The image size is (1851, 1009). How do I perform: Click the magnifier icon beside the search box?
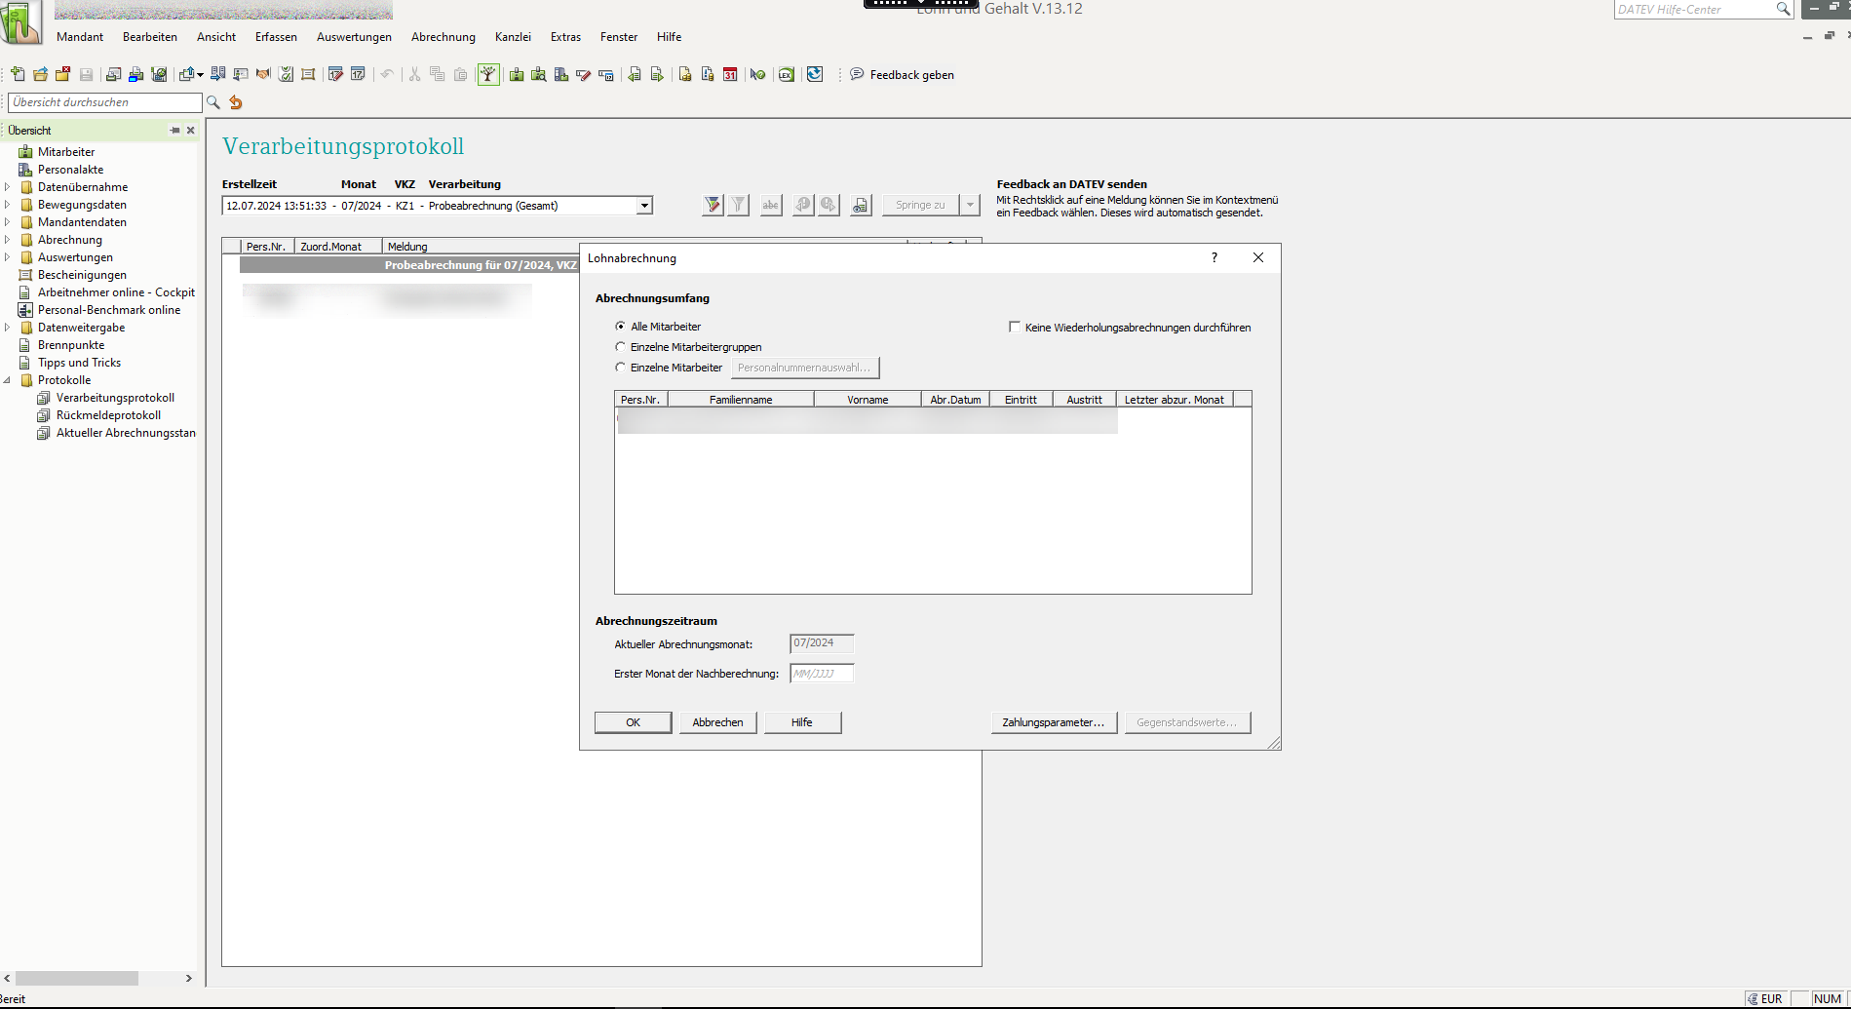[213, 102]
